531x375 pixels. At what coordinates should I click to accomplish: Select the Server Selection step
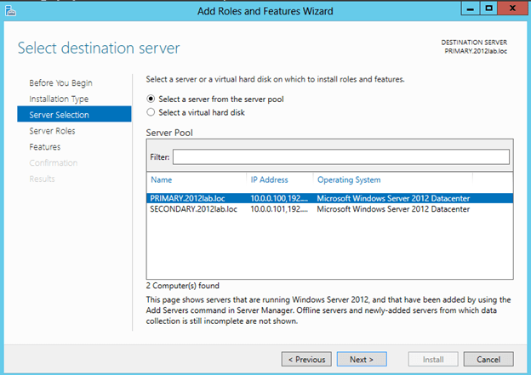click(x=59, y=115)
